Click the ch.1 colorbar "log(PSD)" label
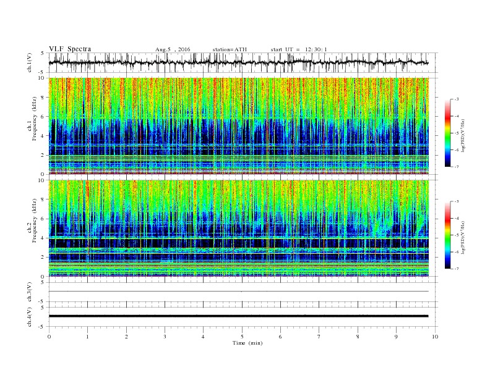 [x=463, y=136]
